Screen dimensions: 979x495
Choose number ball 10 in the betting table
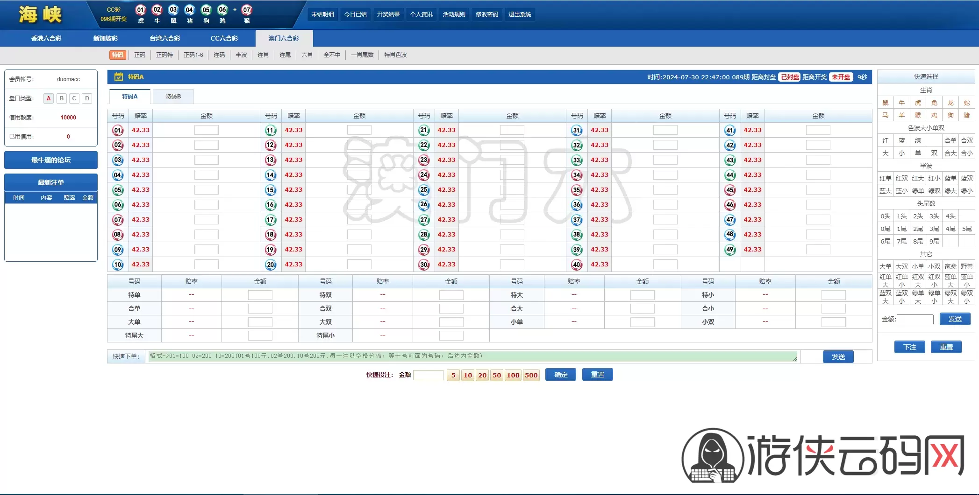point(118,265)
